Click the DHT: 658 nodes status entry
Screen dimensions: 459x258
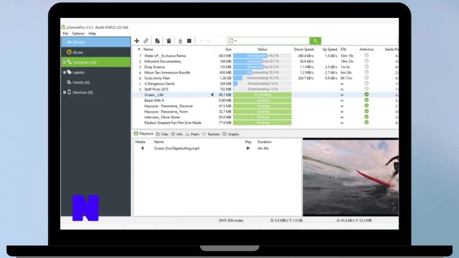[231, 220]
